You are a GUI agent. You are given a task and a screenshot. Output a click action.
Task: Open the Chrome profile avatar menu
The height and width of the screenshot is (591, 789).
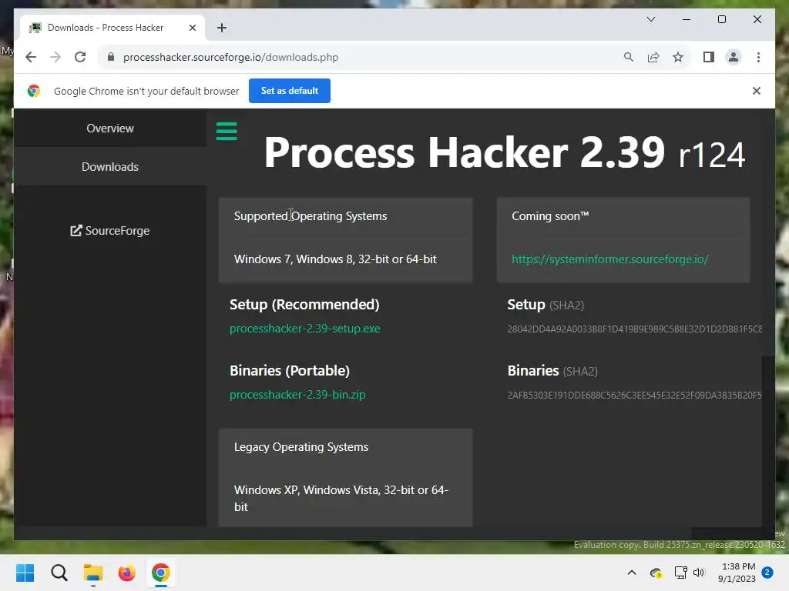pyautogui.click(x=734, y=57)
